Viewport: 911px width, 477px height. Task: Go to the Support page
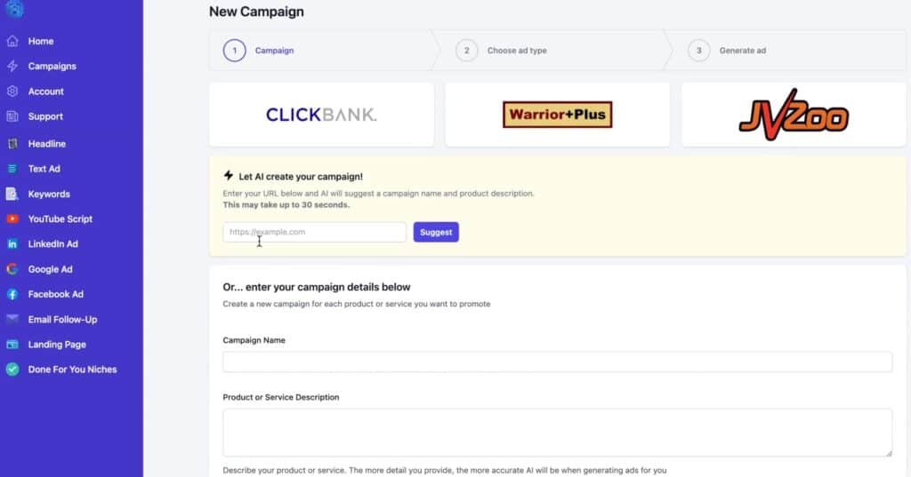tap(45, 116)
